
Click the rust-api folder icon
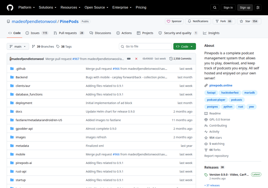coord(12,171)
